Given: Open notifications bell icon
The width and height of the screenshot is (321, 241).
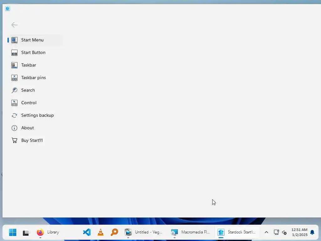Looking at the screenshot, I should pyautogui.click(x=312, y=232).
